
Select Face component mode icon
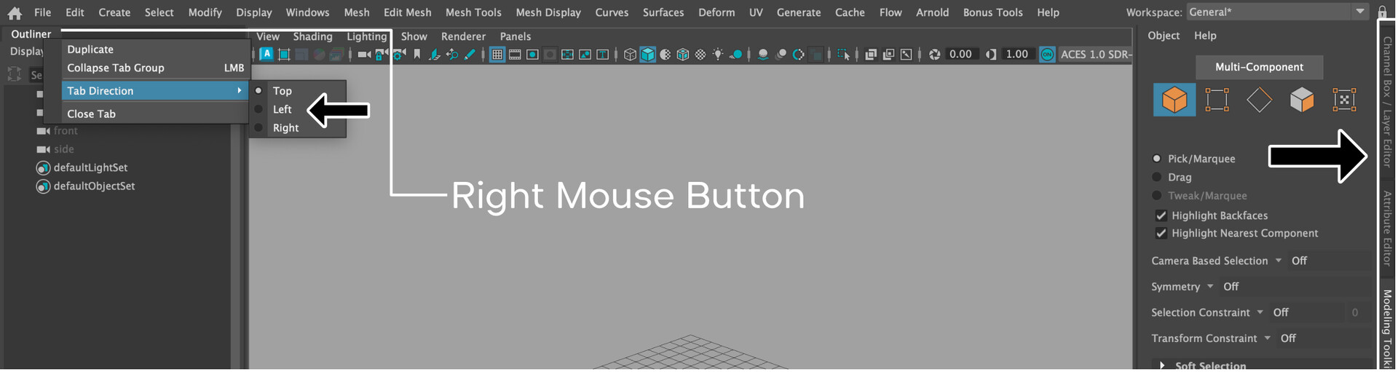[x=1302, y=100]
